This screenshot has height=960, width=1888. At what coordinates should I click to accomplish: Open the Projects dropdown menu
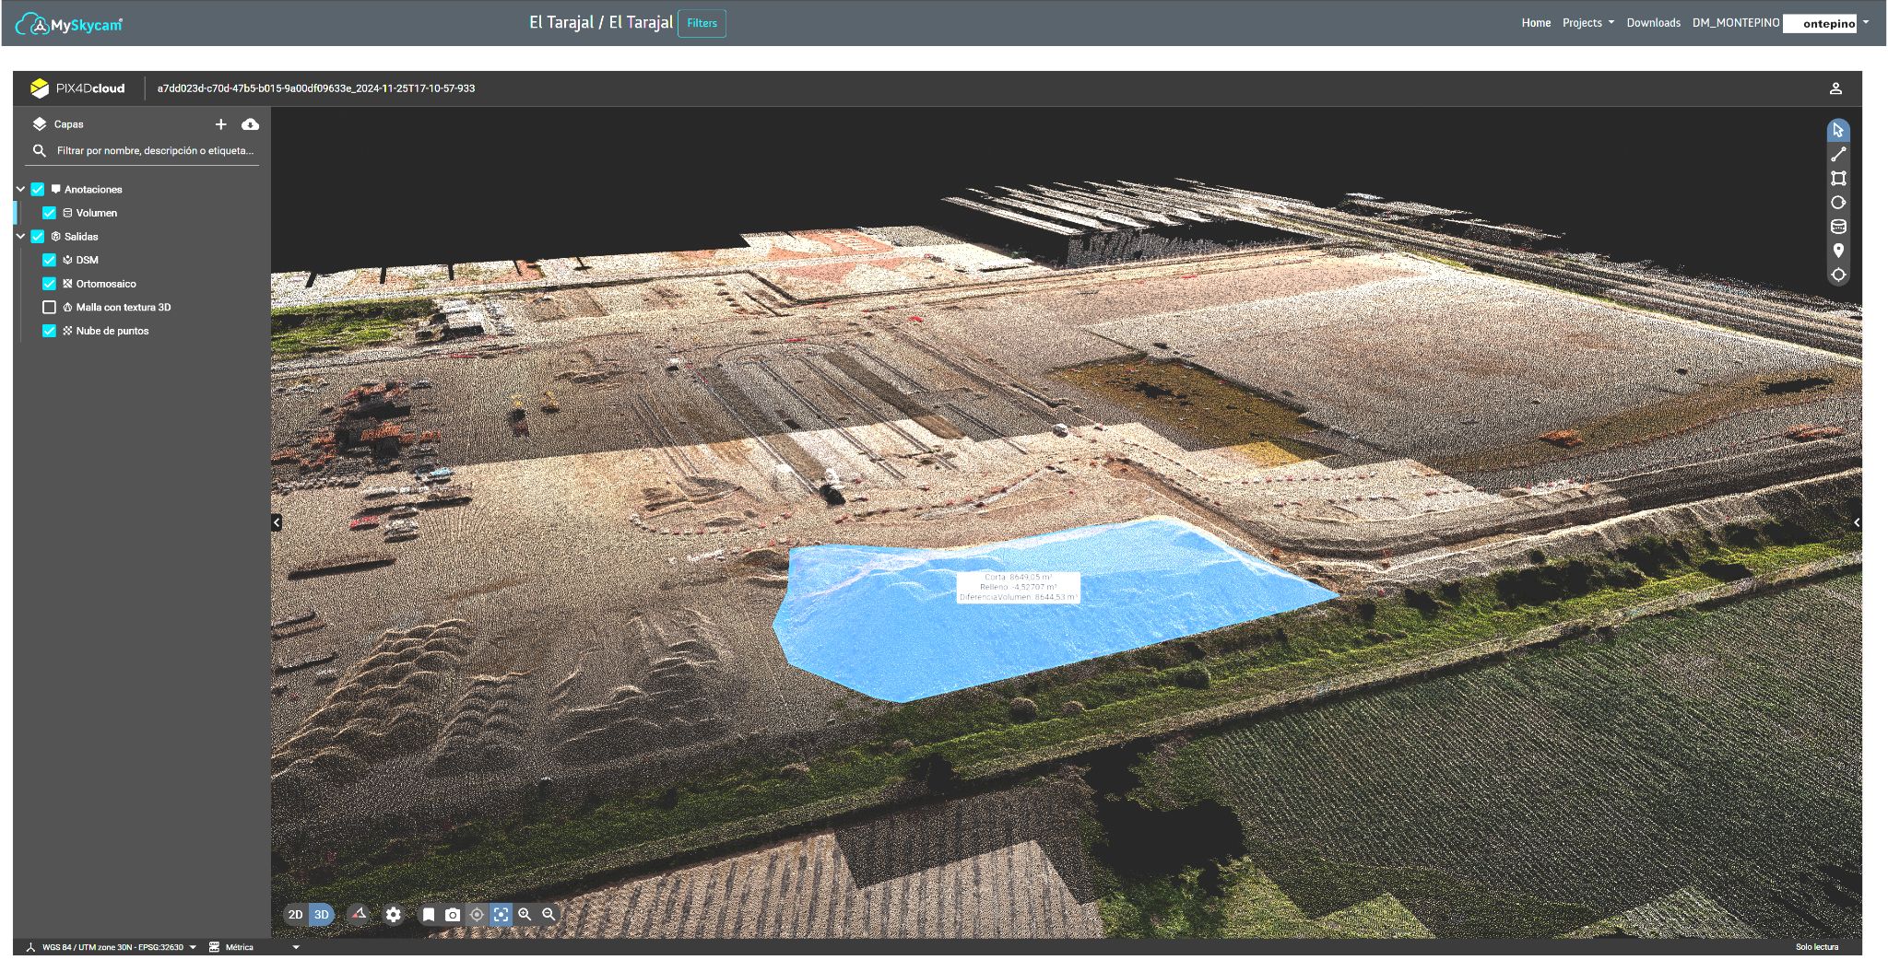(1587, 23)
